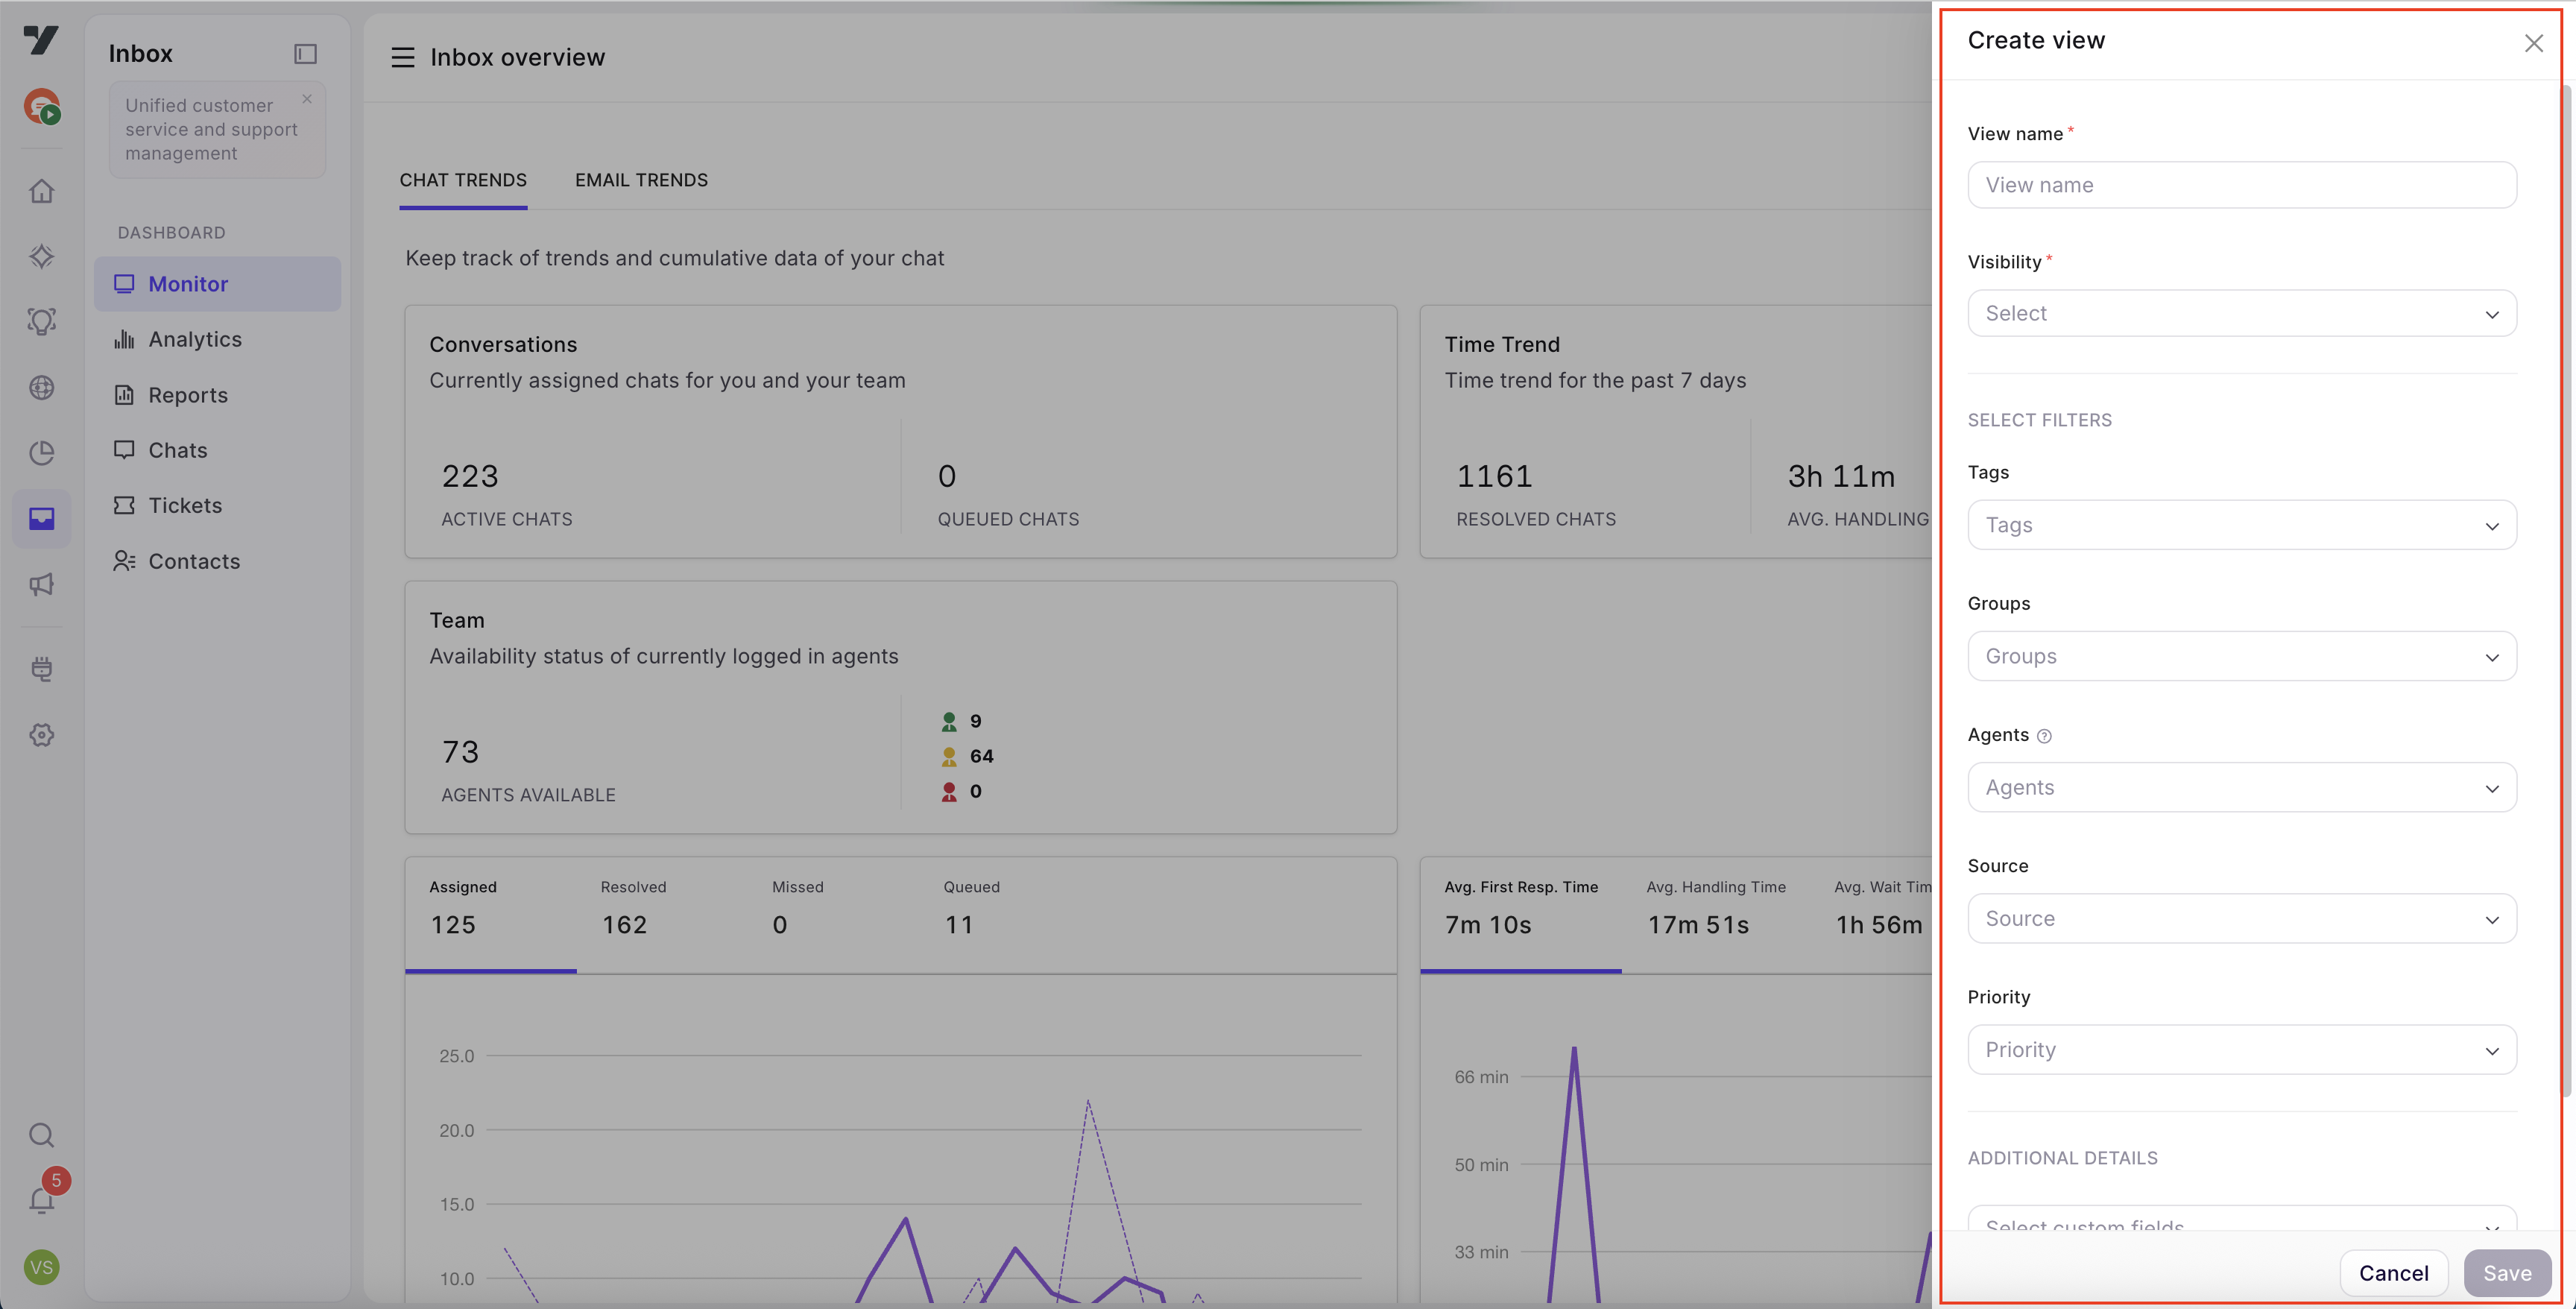Image resolution: width=2576 pixels, height=1309 pixels.
Task: Click the 223 ACTIVE CHATS value
Action: coord(470,476)
